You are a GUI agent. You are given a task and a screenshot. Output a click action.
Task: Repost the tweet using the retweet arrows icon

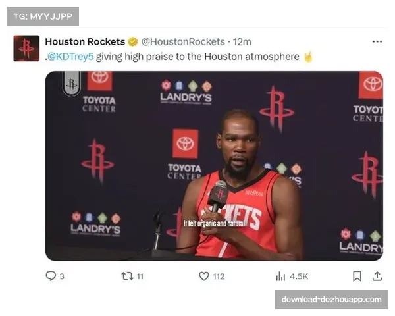click(127, 276)
